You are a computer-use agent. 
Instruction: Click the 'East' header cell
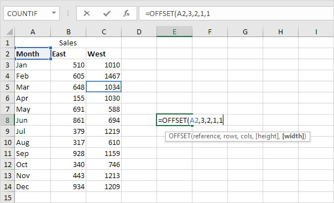click(69, 54)
